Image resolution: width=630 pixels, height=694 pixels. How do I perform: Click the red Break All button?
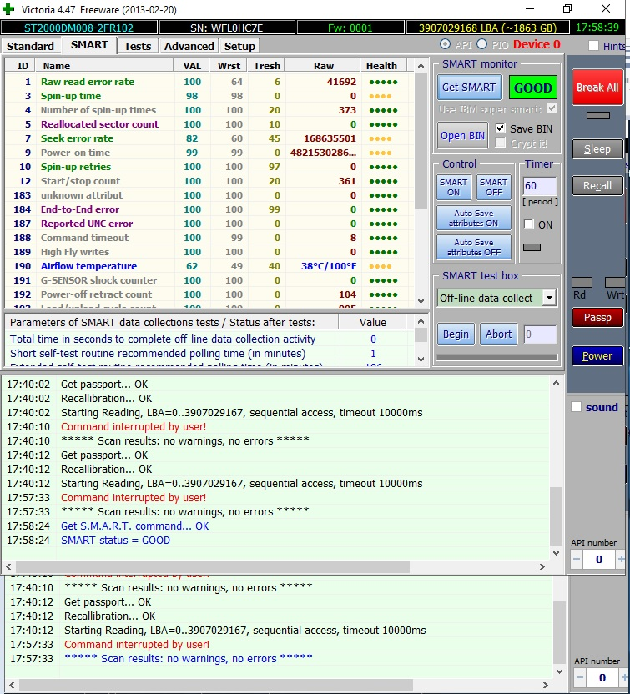pos(597,88)
